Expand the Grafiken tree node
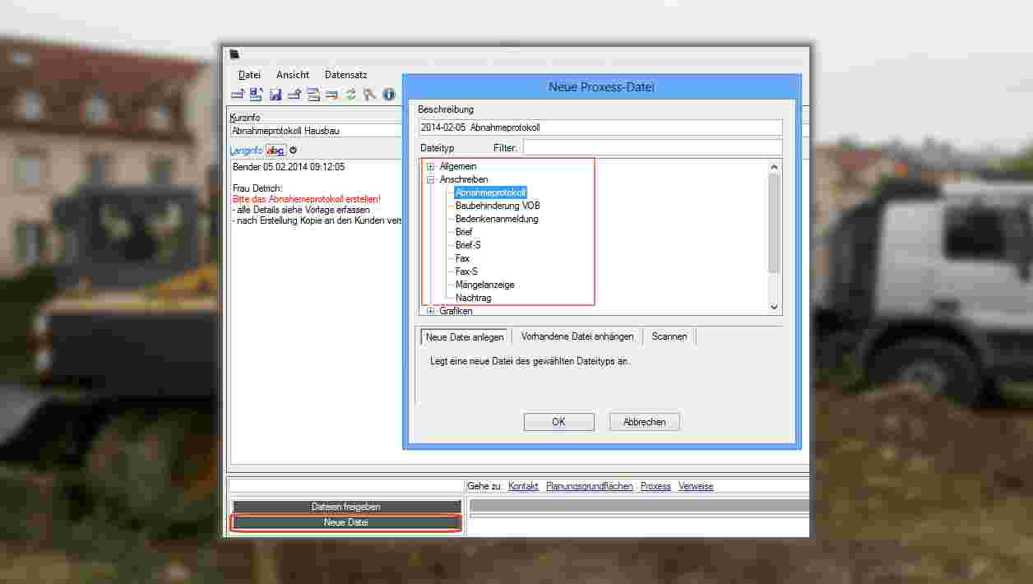This screenshot has width=1033, height=584. (x=430, y=311)
